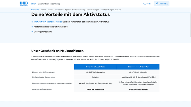The image size is (191, 107).
Task: Open Zusatzleistungen navigation item
Action: click(107, 10)
